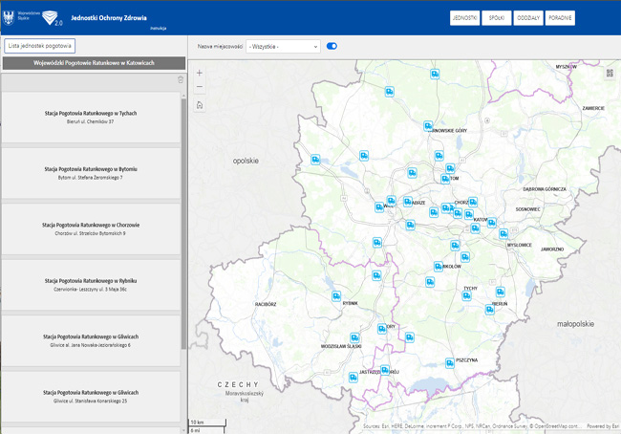This screenshot has height=434, width=621.
Task: Go to the ODDZIAŁY tab
Action: pyautogui.click(x=528, y=18)
